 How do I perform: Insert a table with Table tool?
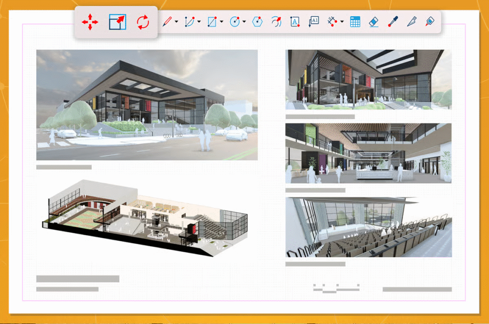click(355, 22)
